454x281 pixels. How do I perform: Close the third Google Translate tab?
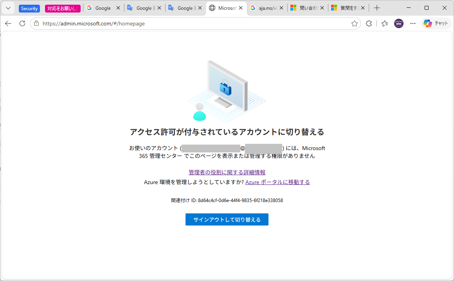point(200,8)
